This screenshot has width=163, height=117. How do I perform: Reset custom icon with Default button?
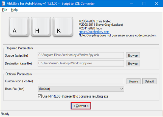pos(149,81)
